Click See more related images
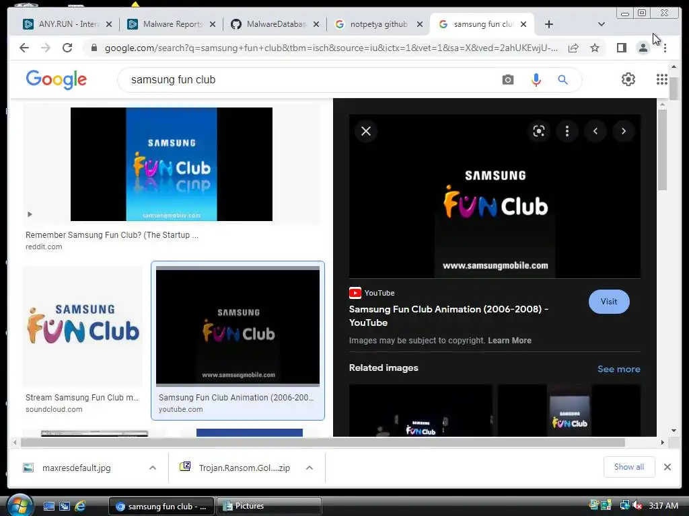 (x=619, y=369)
